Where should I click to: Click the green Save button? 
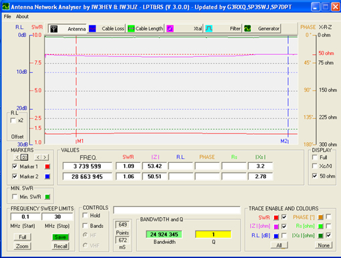click(60, 237)
